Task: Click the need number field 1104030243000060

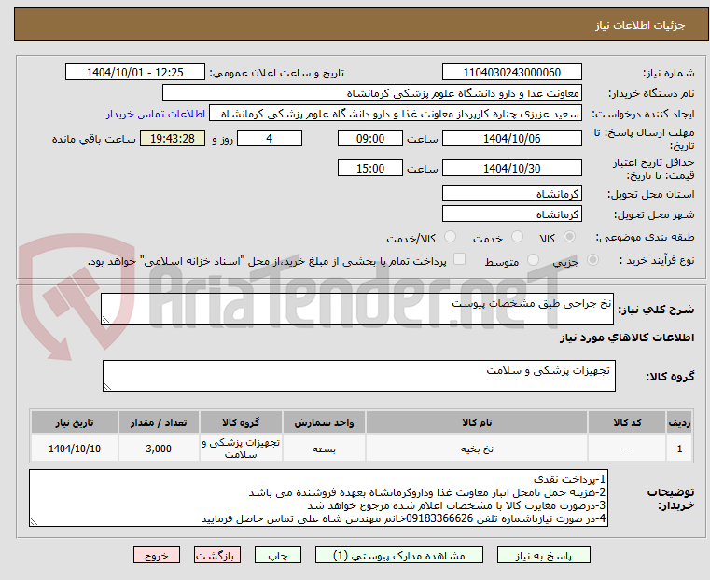Action: [x=511, y=73]
